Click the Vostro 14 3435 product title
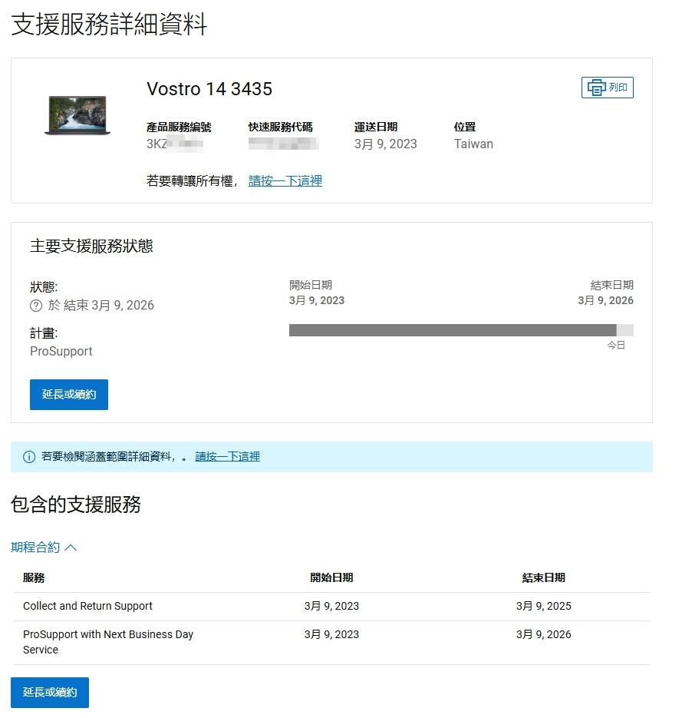 [x=209, y=89]
